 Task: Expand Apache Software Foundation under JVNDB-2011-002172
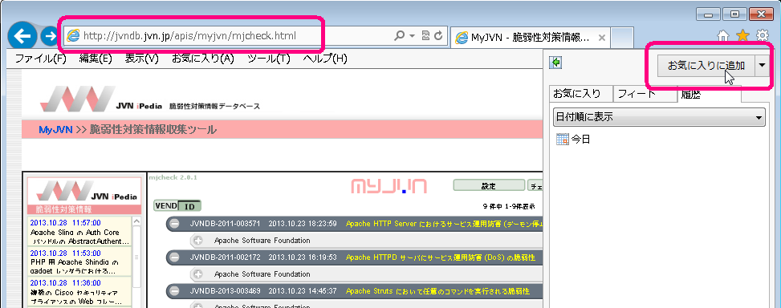pyautogui.click(x=198, y=274)
